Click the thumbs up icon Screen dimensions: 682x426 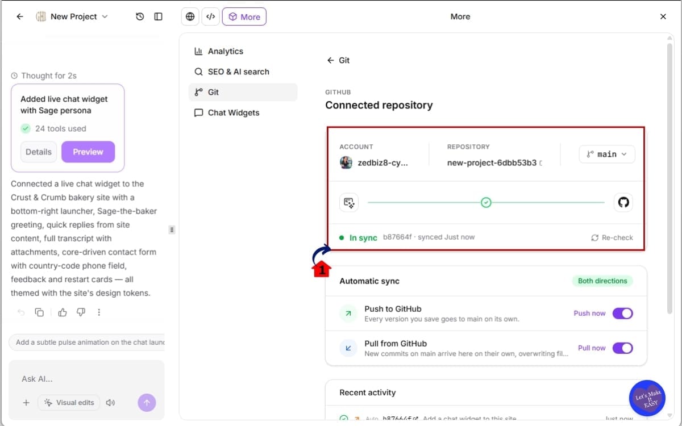63,312
